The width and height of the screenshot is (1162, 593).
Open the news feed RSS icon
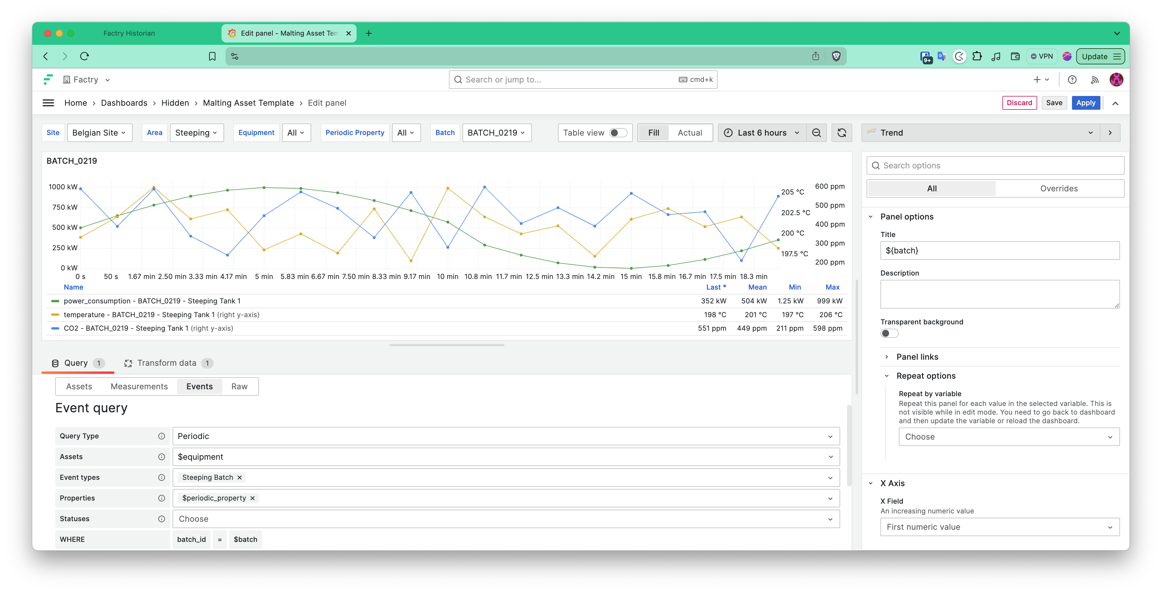point(1094,80)
